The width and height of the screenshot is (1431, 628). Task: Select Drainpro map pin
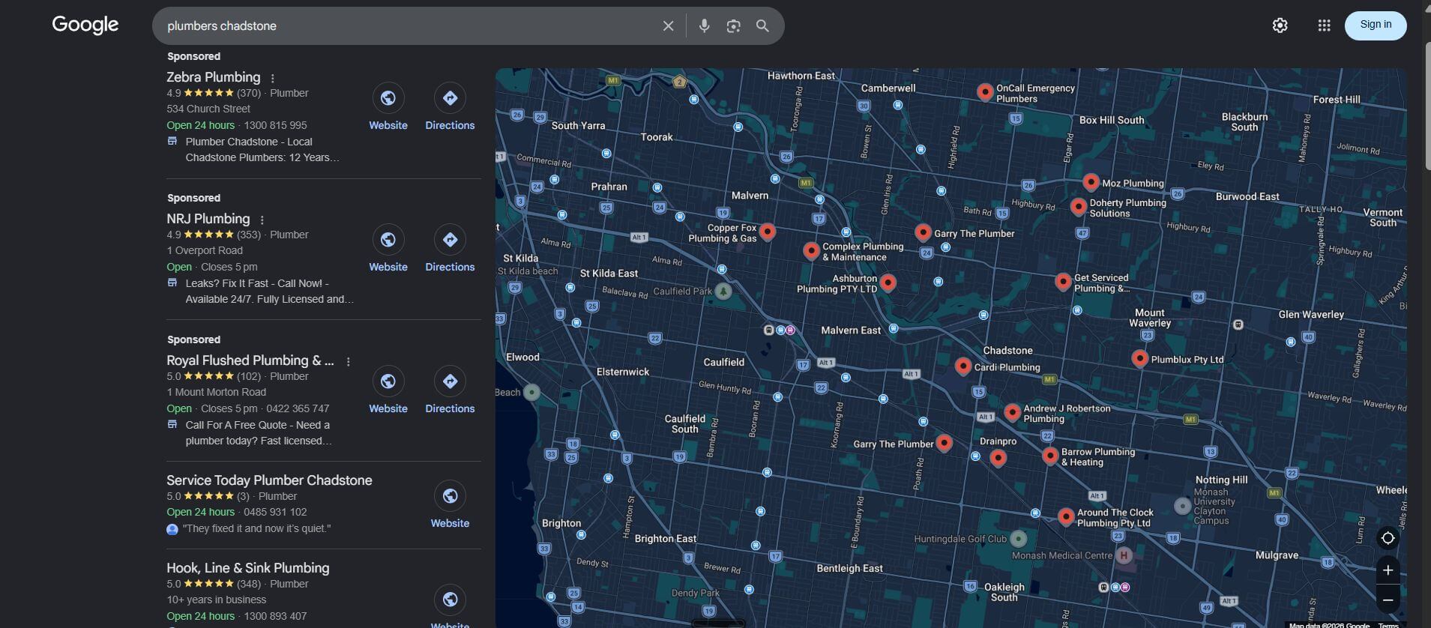point(998,458)
